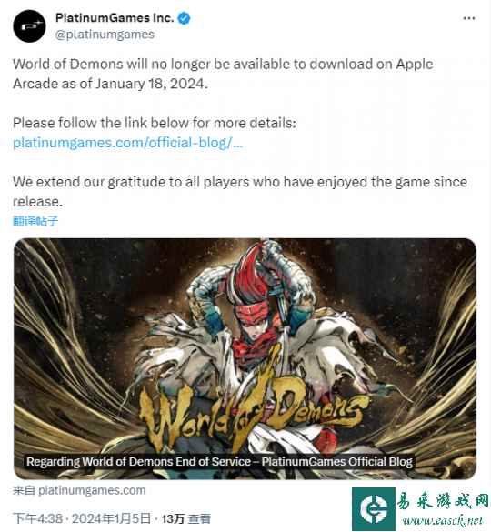Open the www.easck.net watermark URL
491x532 pixels.
[443, 520]
